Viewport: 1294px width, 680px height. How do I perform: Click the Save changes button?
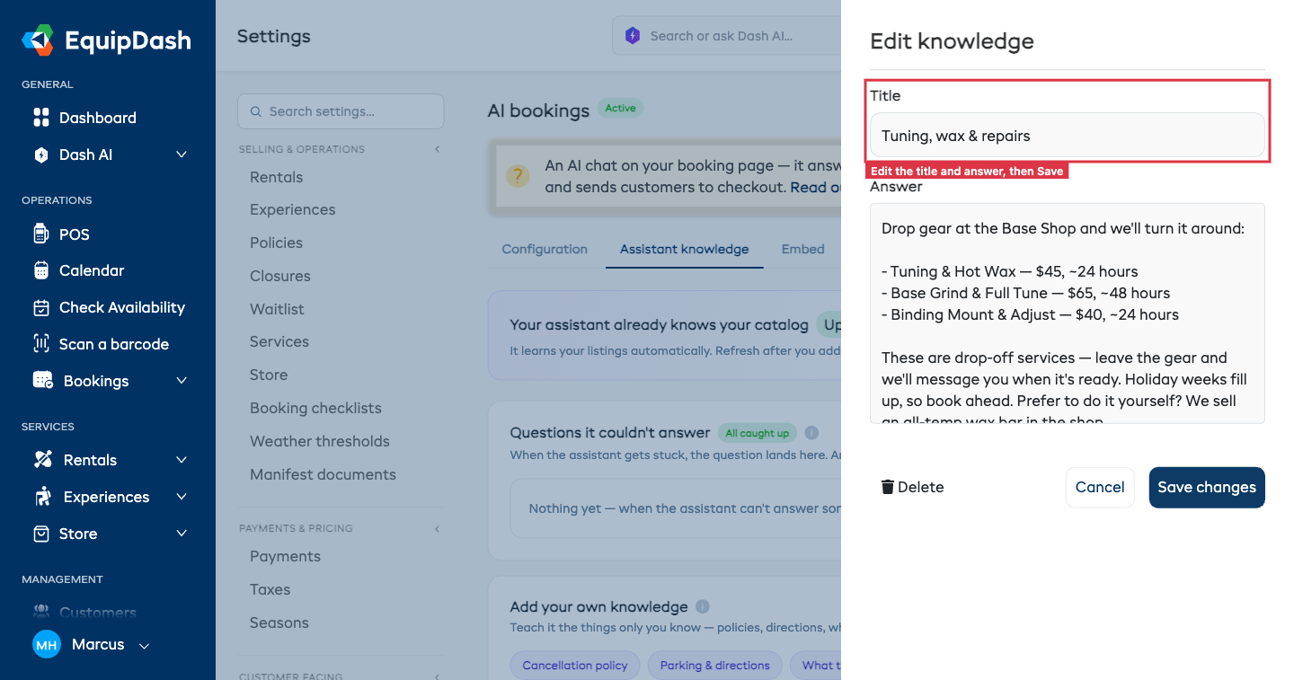coord(1207,487)
